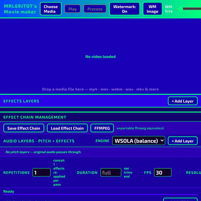Focus the FPS input showing 30
This screenshot has height=201, width=201.
163,173
